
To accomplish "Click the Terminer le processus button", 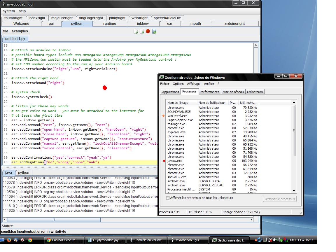I will 280,199.
